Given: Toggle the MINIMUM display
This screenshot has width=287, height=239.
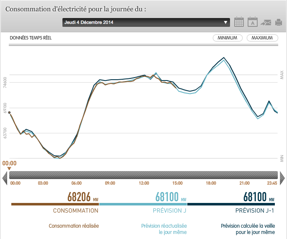Looking at the screenshot, I should point(228,38).
